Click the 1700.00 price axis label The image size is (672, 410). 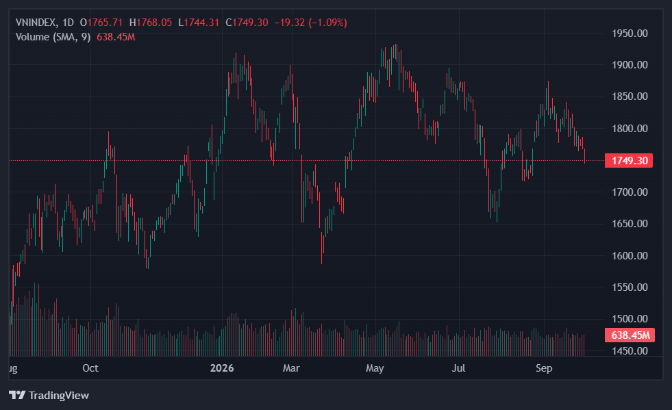pyautogui.click(x=630, y=192)
